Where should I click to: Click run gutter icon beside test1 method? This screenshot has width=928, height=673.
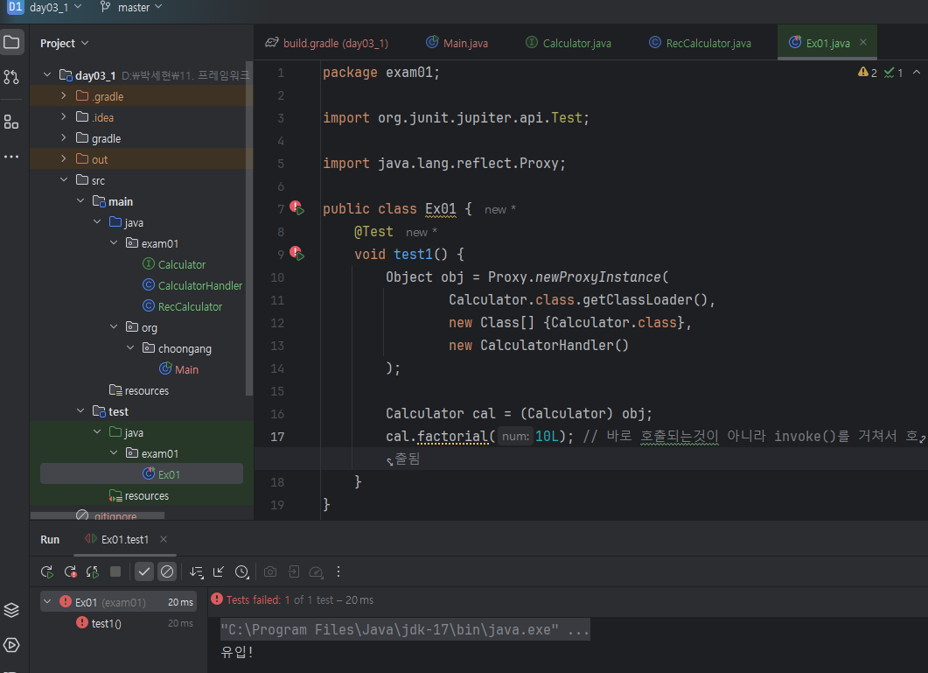297,254
